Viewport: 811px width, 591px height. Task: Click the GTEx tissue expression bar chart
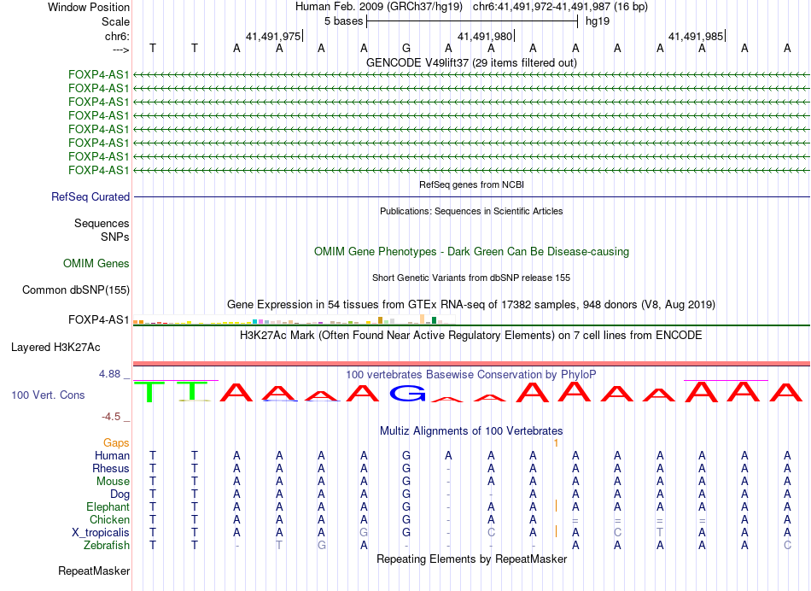tap(295, 319)
